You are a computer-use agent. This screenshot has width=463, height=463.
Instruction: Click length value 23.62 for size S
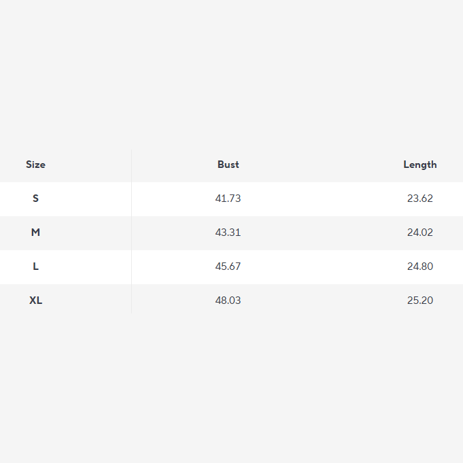pos(420,199)
